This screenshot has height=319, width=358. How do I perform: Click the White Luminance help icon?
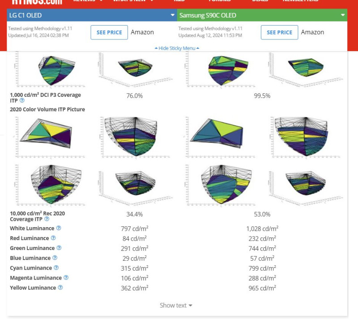(x=59, y=228)
